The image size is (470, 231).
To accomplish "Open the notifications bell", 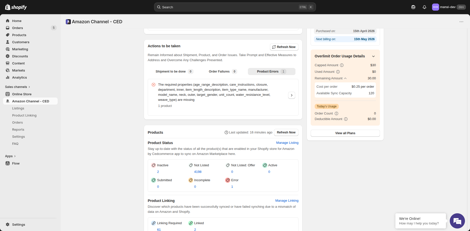I will (x=424, y=7).
